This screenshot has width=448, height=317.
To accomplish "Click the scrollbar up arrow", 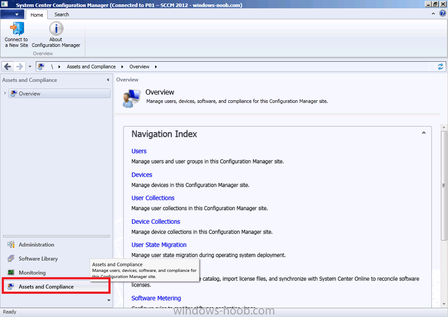I will (444, 127).
